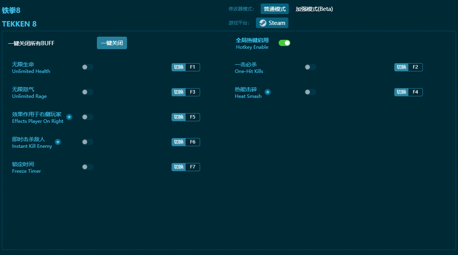Click the F7 hotkey button for Freeze Timer
The image size is (458, 255).
192,167
